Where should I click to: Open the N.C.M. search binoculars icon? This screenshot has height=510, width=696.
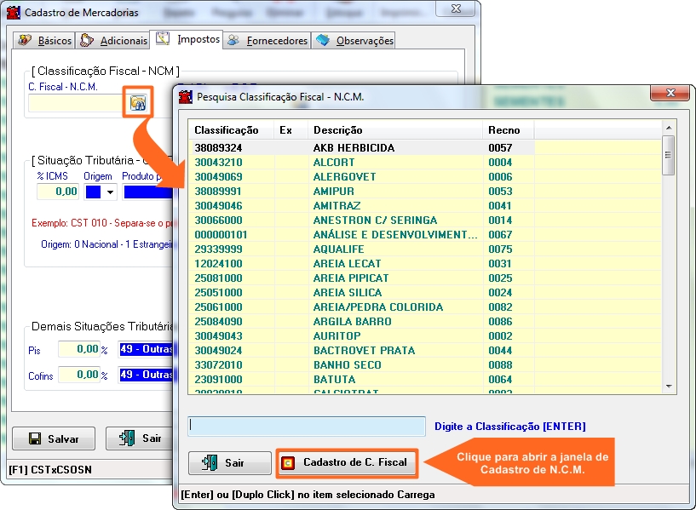point(138,103)
